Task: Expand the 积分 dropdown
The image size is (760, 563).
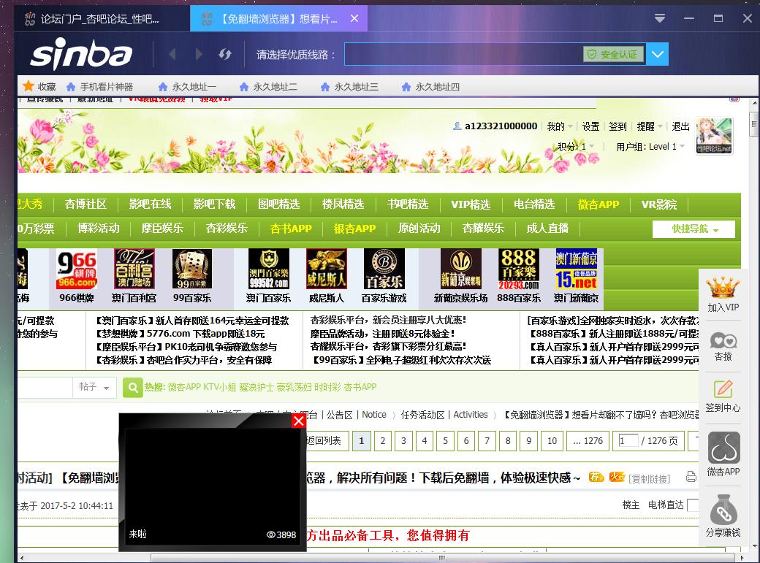Action: tap(576, 146)
